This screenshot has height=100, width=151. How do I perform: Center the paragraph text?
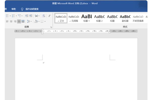point(11,21)
